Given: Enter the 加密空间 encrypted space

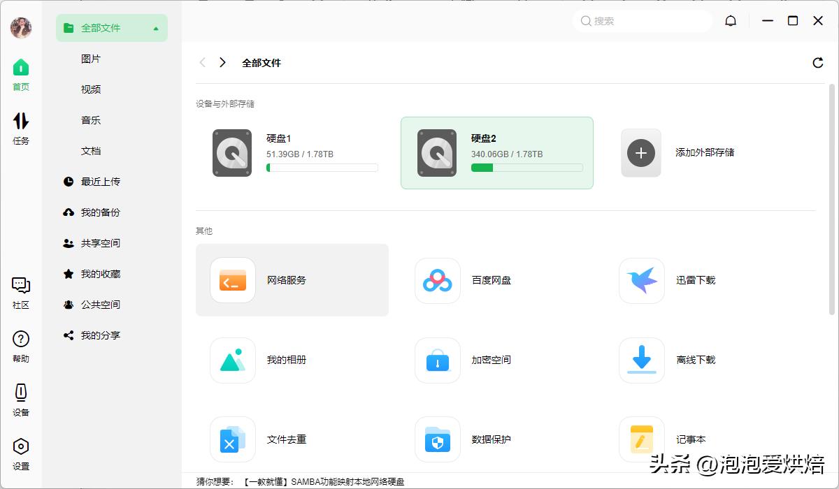Looking at the screenshot, I should point(490,360).
